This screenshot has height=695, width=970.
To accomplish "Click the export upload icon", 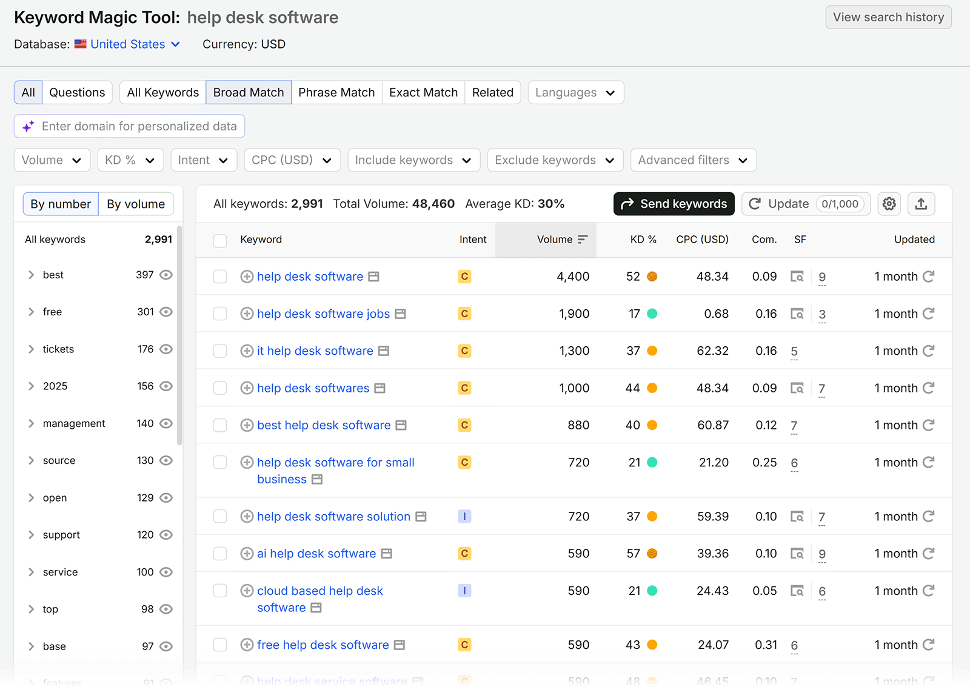I will pos(921,204).
